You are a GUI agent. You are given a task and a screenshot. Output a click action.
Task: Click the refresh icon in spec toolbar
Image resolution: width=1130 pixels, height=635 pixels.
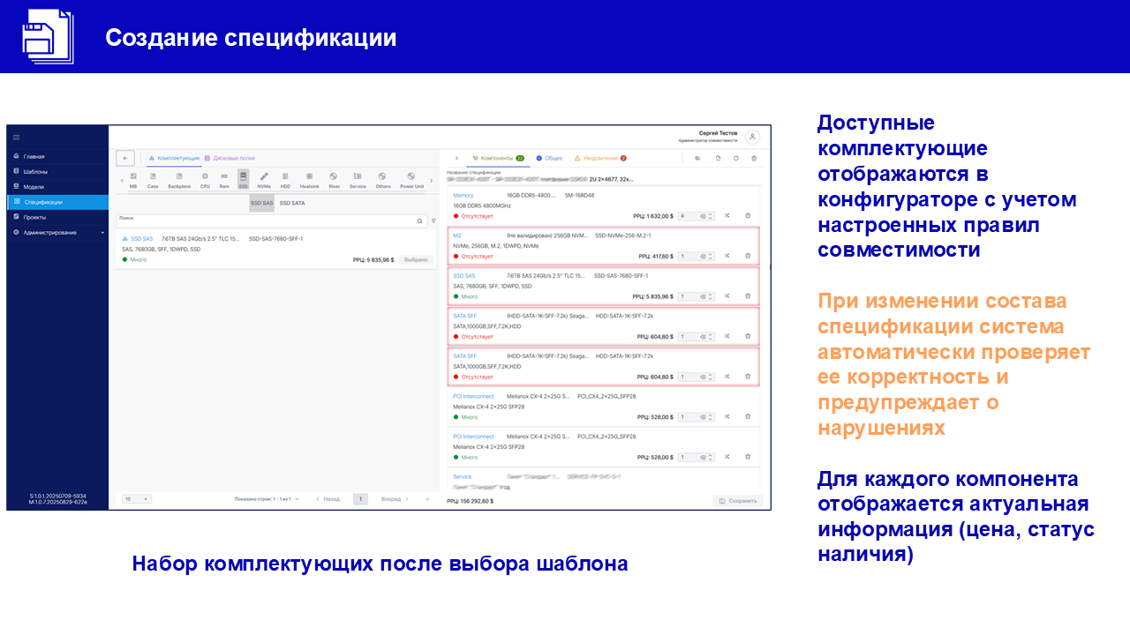click(735, 158)
